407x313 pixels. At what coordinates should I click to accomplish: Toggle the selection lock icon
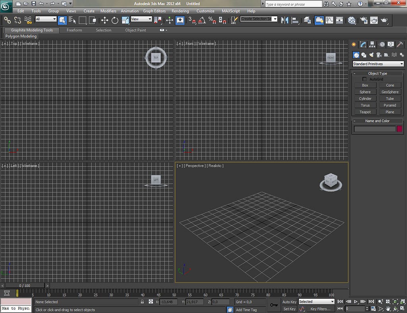click(x=142, y=302)
